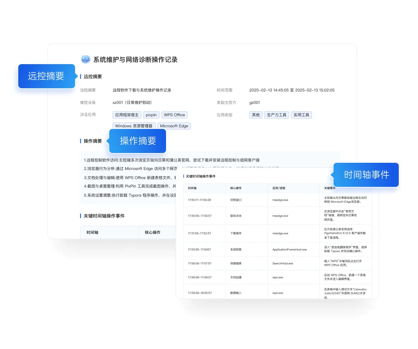This screenshot has height=349, width=418.
Task: Click the 被控设备 value "sz001（日常维护别动）"
Action: (x=132, y=102)
